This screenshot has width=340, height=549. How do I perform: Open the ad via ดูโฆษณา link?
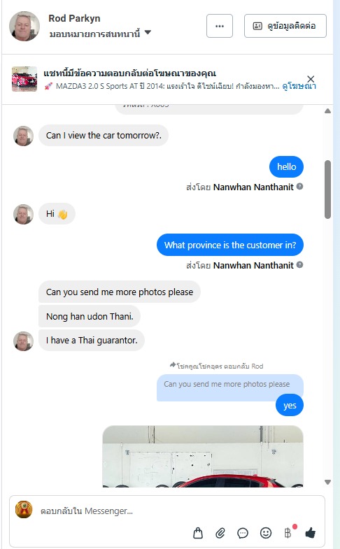pos(299,86)
